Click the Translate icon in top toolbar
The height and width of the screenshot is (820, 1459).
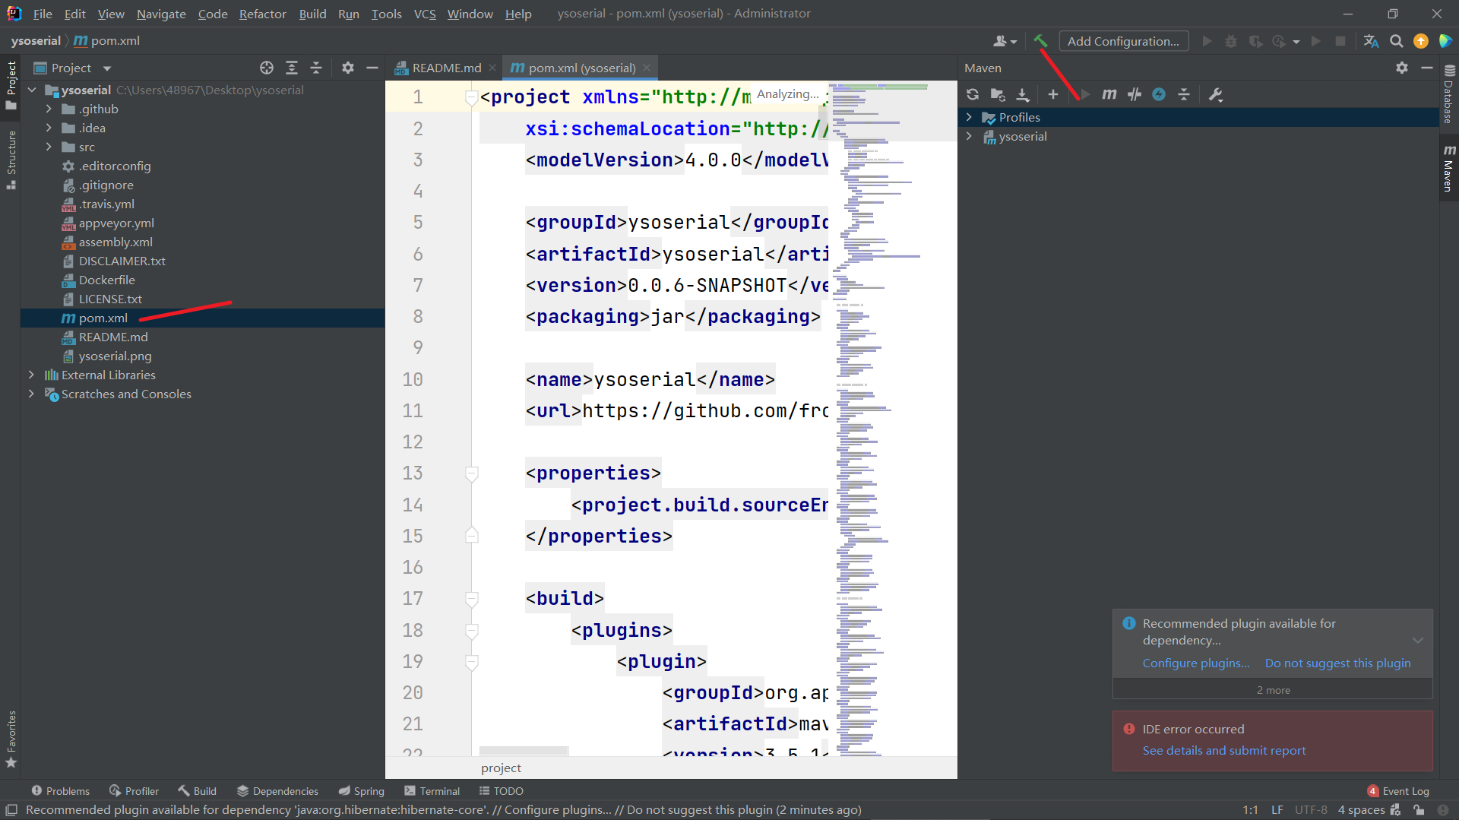tap(1371, 41)
